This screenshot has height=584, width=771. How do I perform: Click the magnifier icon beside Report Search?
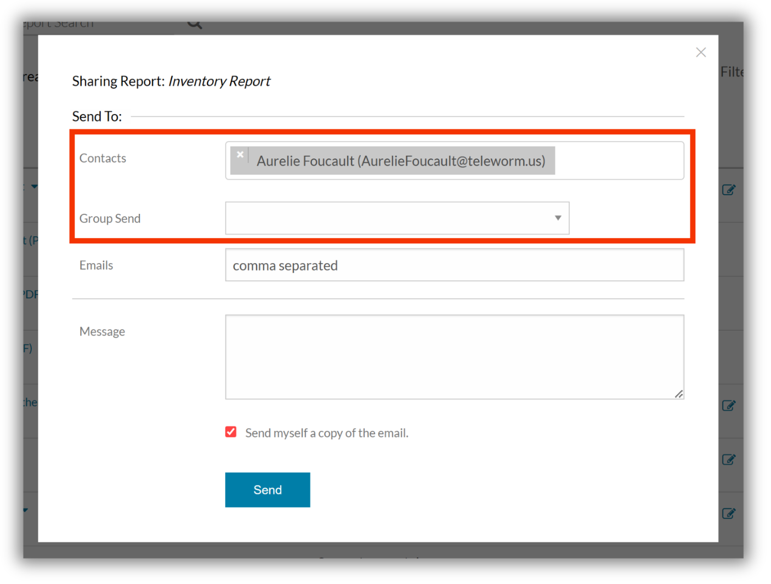tap(195, 24)
